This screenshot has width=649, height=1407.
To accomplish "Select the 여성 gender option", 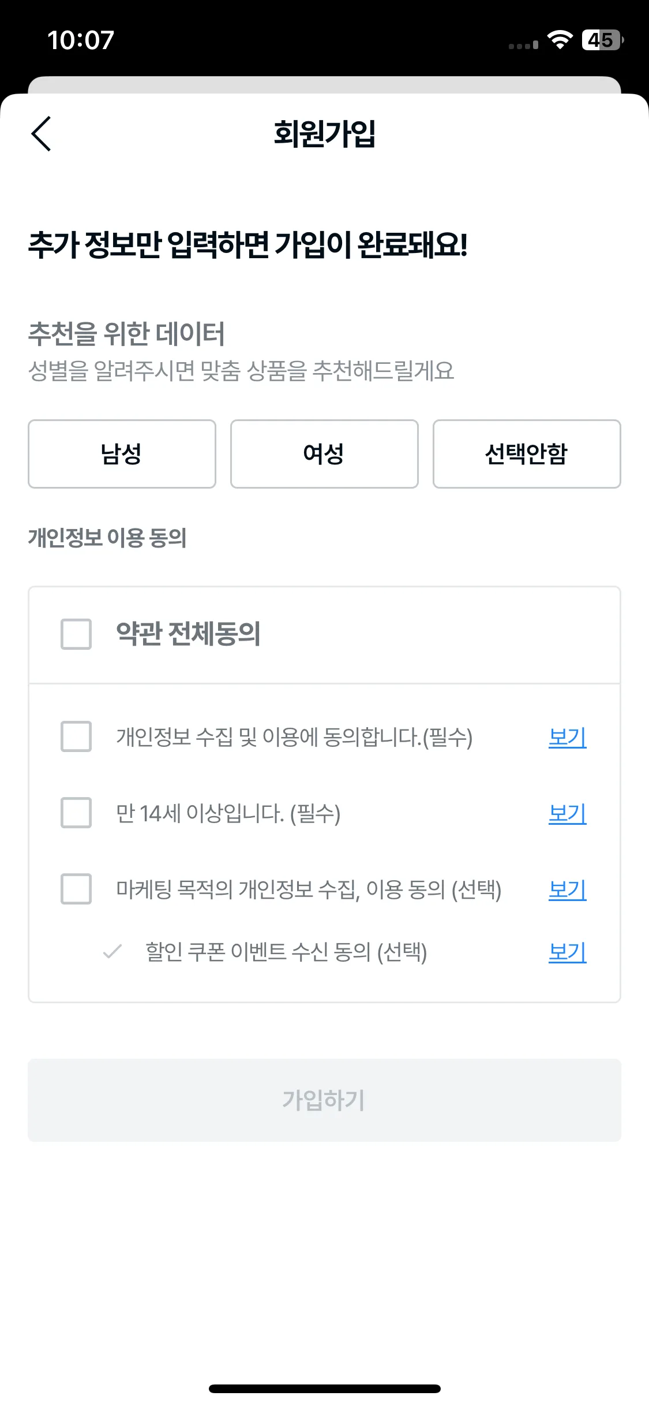I will click(324, 454).
